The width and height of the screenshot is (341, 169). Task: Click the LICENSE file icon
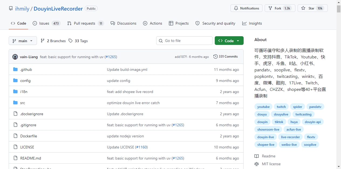(x=15, y=147)
